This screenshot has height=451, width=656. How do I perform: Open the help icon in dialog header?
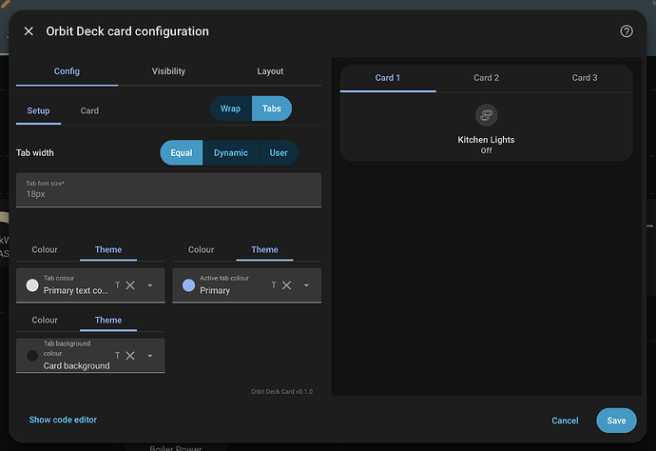click(x=626, y=31)
